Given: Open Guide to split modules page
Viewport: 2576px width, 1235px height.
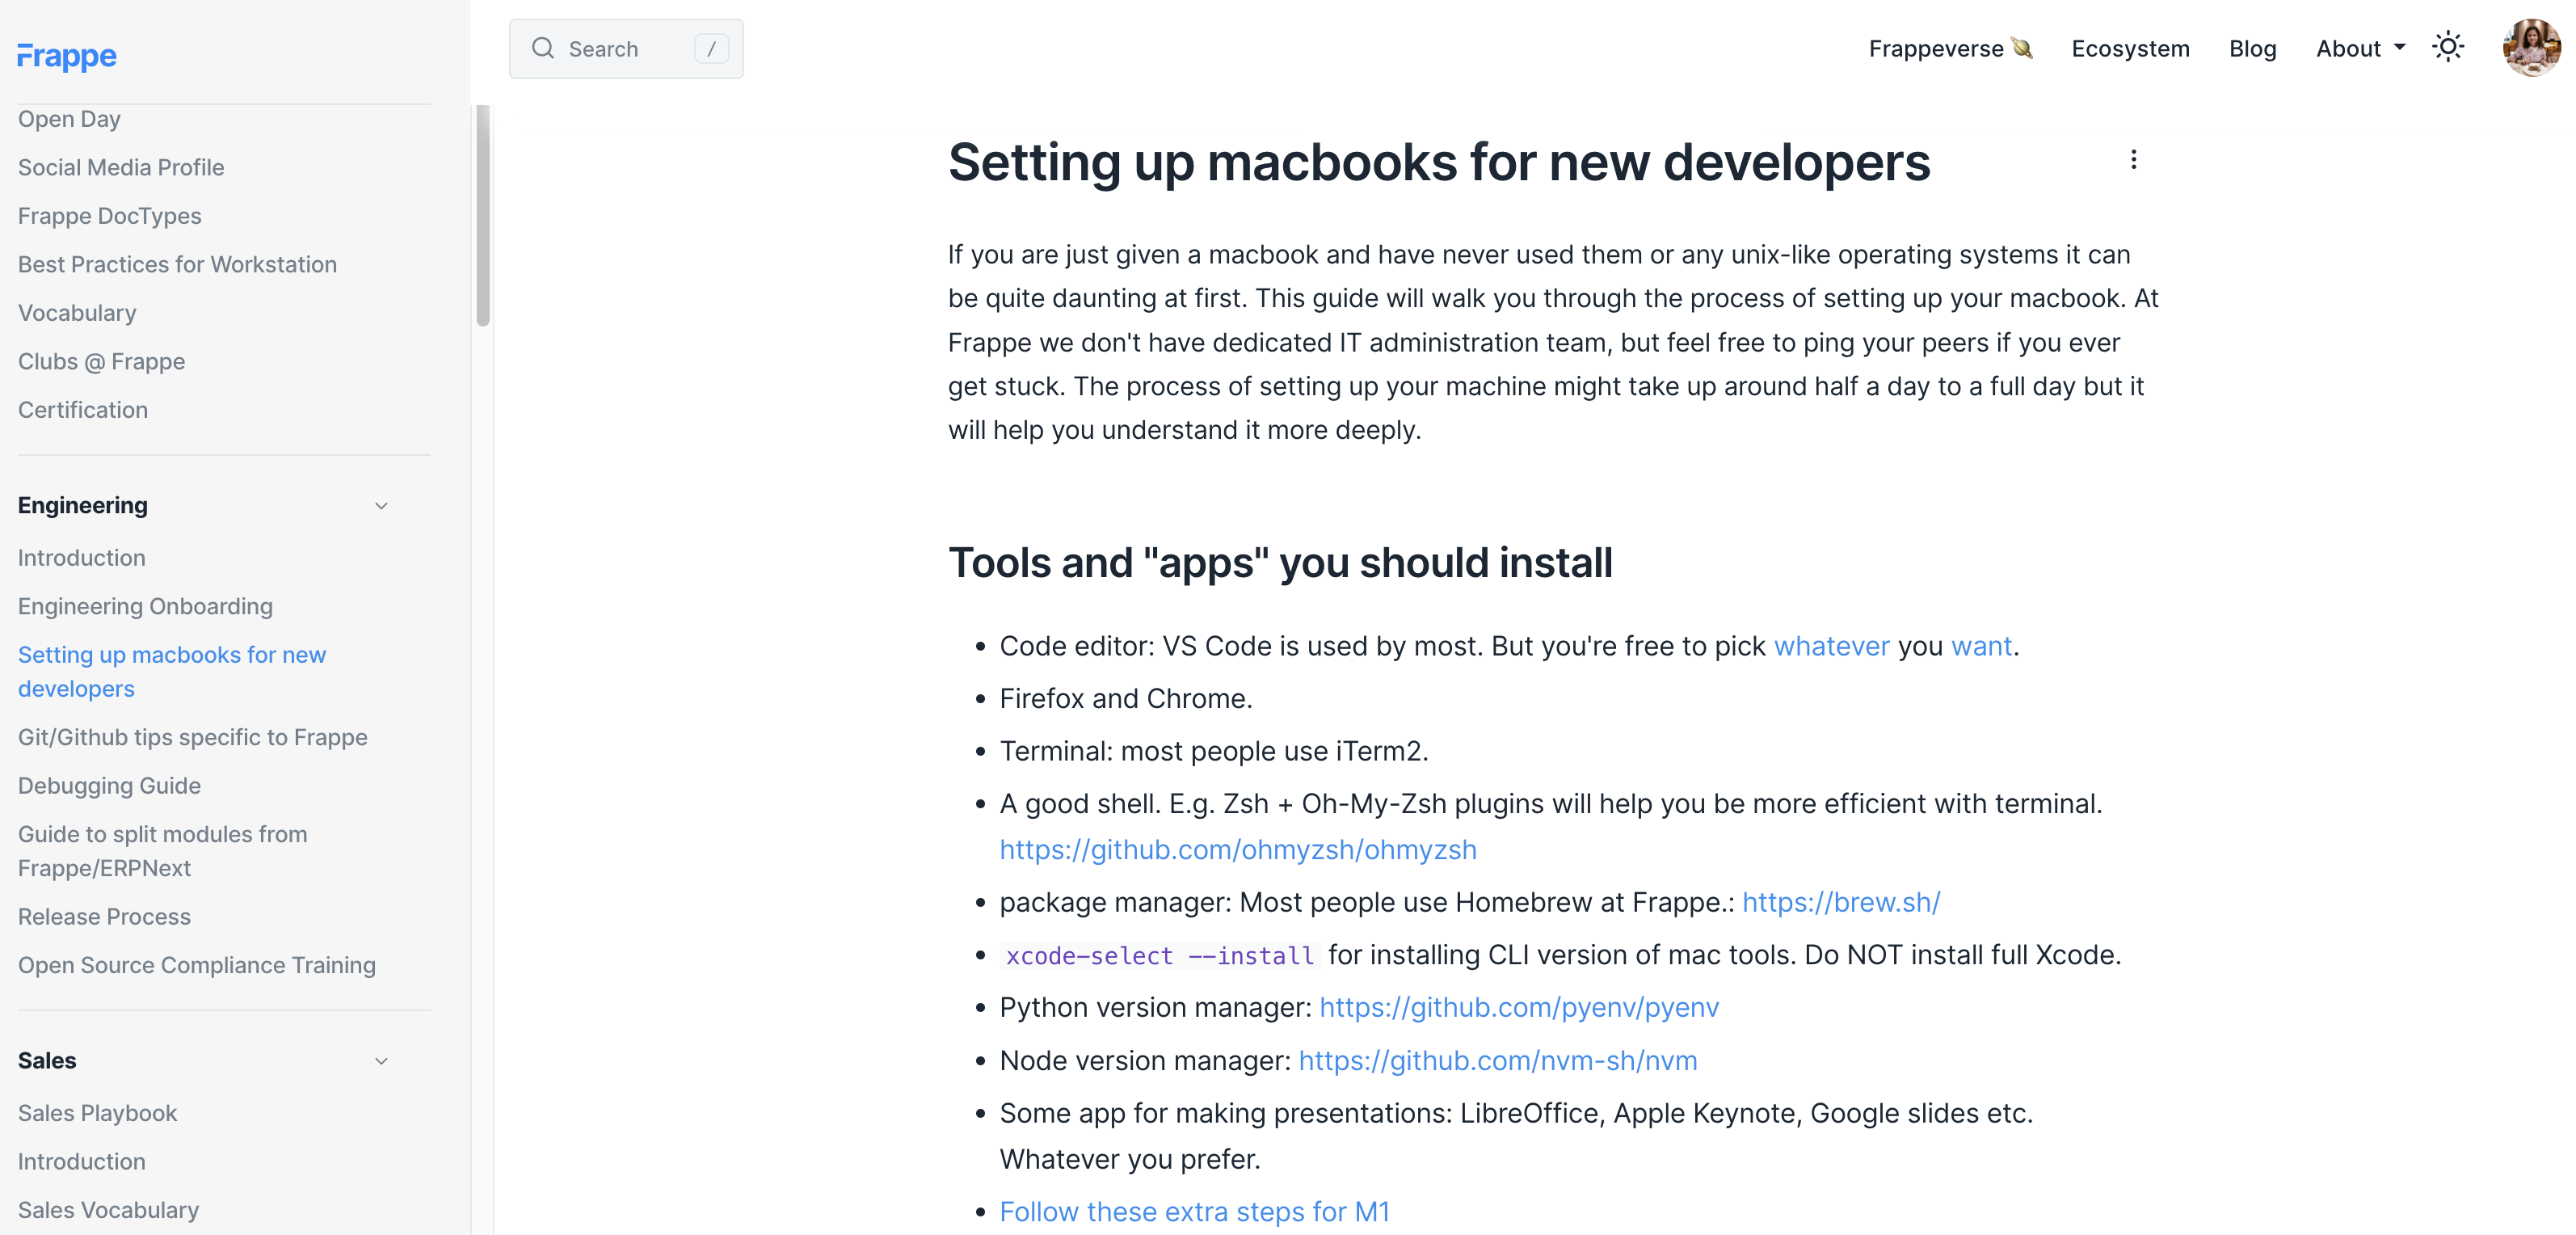Looking at the screenshot, I should pyautogui.click(x=162, y=851).
